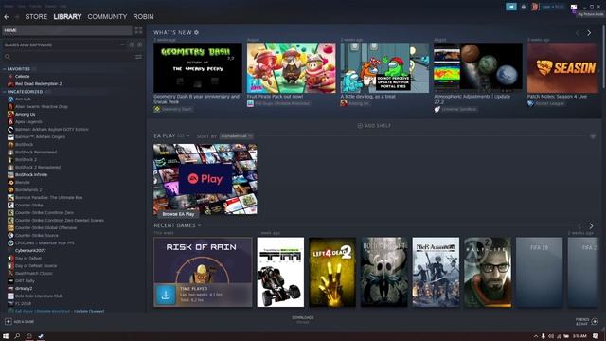
Task: Click the back arrow in Steam navigation
Action: point(7,17)
